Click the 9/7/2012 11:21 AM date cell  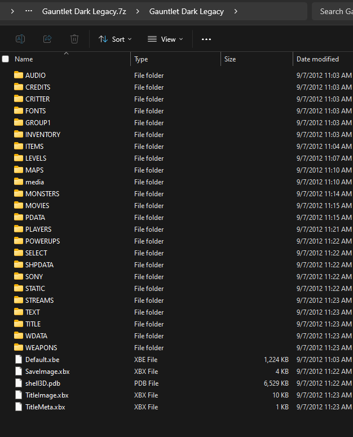(x=324, y=229)
